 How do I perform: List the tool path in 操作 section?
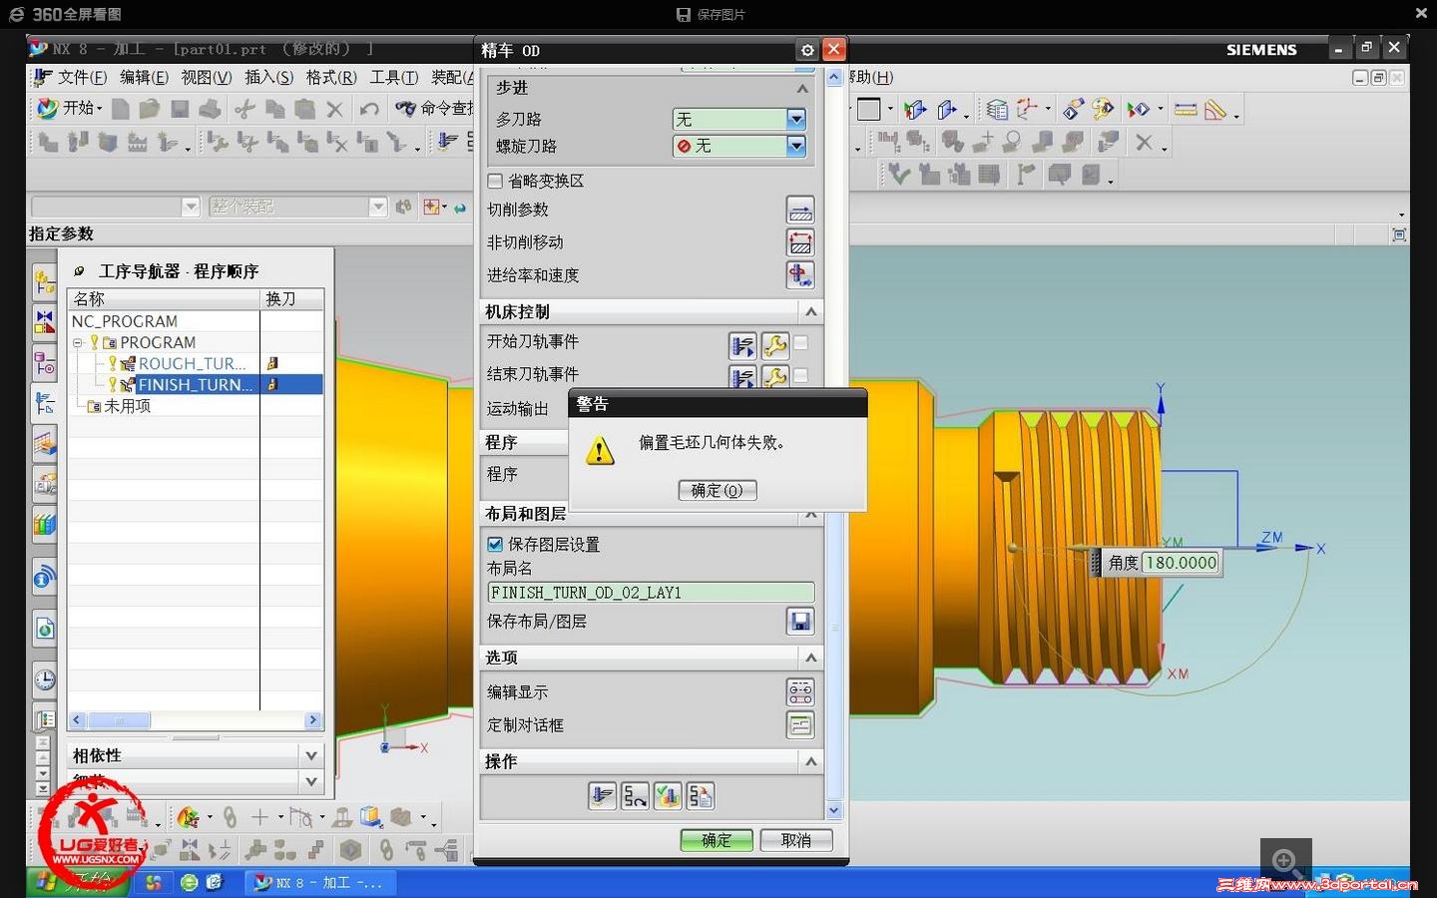point(701,796)
